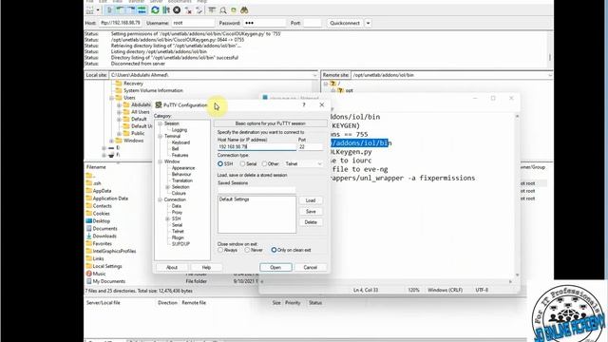Open the FileZilla Site Manager icon
The height and width of the screenshot is (342, 608).
point(90,10)
